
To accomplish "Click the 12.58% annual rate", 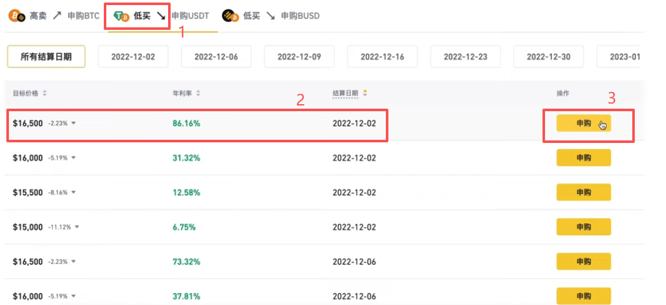I will coord(186,193).
